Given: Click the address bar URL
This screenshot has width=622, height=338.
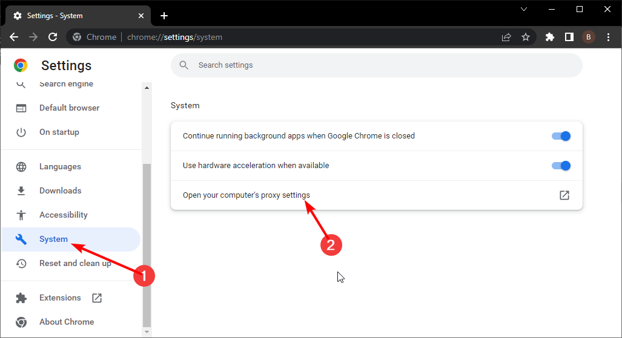Looking at the screenshot, I should click(174, 37).
